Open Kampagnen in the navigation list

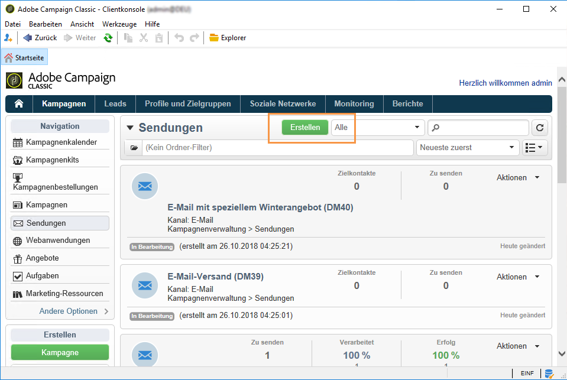pyautogui.click(x=60, y=205)
